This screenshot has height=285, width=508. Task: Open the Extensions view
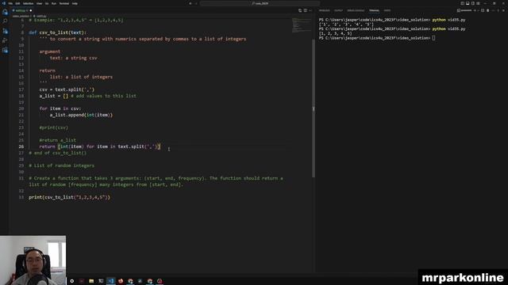pos(5,50)
